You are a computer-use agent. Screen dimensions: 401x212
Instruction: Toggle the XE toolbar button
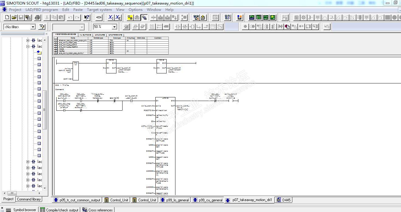point(118,18)
